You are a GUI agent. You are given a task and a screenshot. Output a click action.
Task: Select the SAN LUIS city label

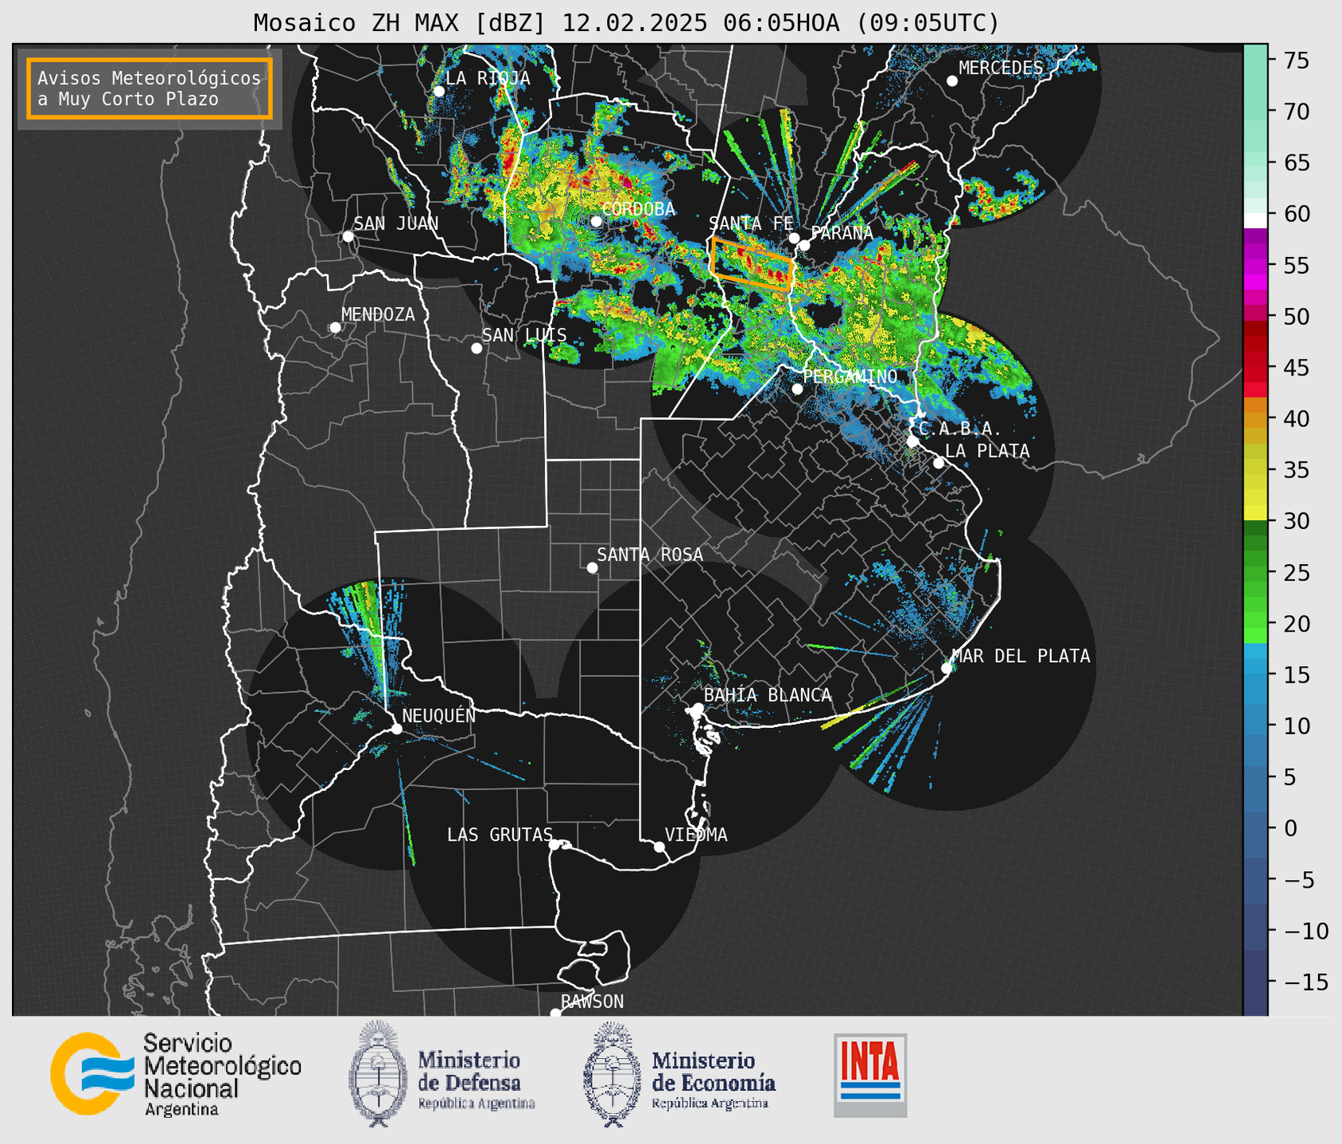coord(524,335)
